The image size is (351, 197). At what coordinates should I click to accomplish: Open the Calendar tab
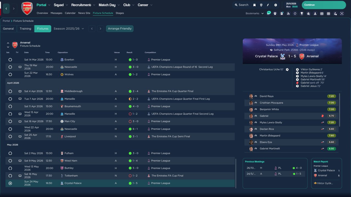pyautogui.click(x=70, y=13)
